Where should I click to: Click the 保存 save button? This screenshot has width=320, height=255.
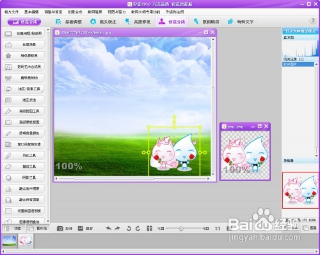[x=85, y=229]
